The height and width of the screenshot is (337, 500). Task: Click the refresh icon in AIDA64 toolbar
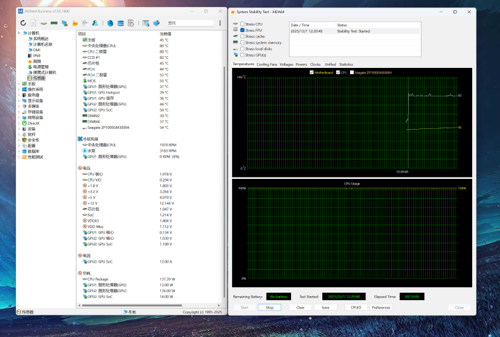[x=24, y=23]
